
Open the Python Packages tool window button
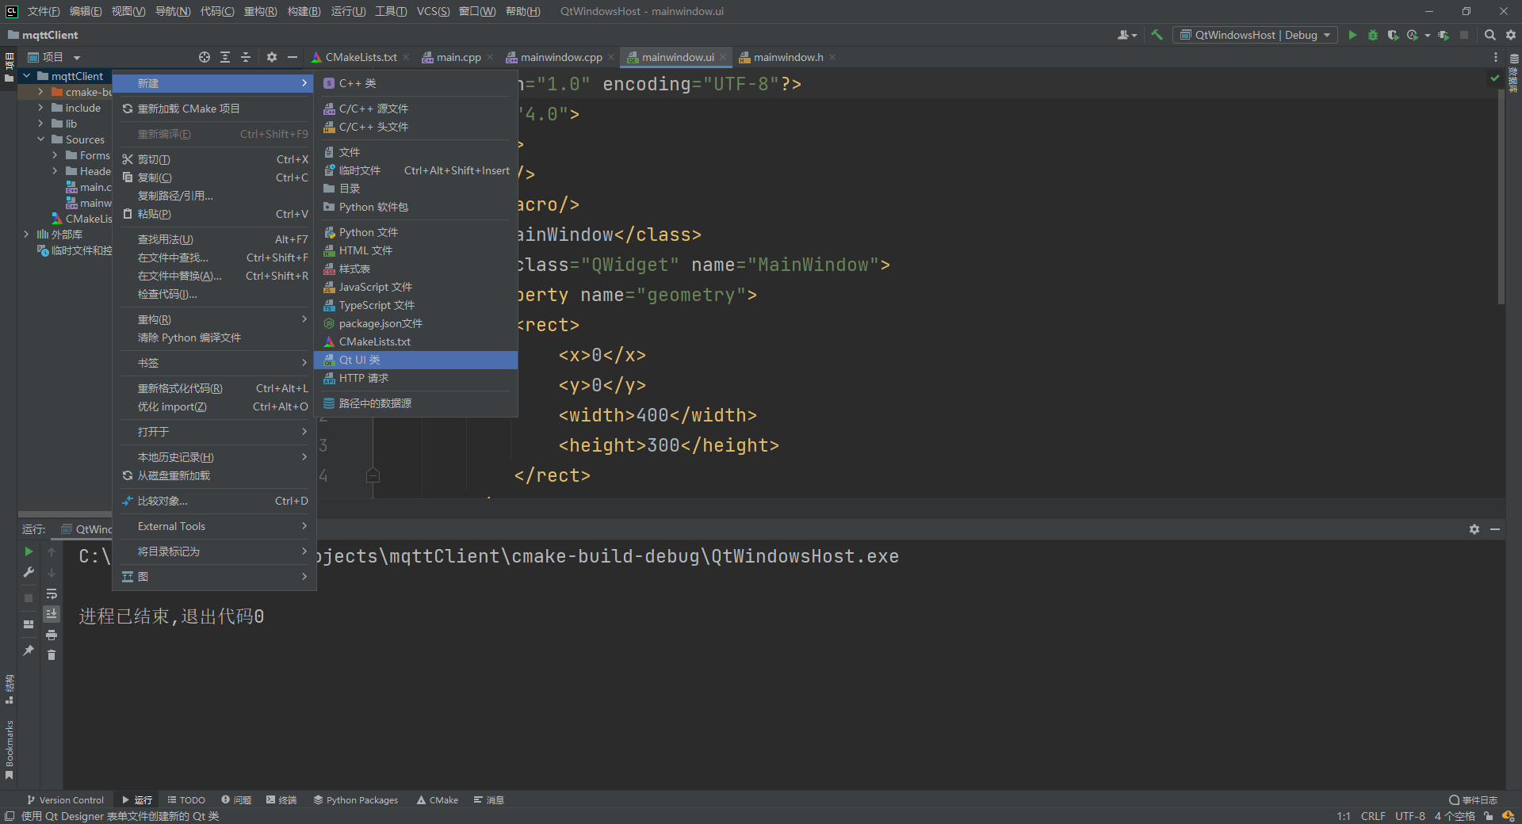[355, 800]
